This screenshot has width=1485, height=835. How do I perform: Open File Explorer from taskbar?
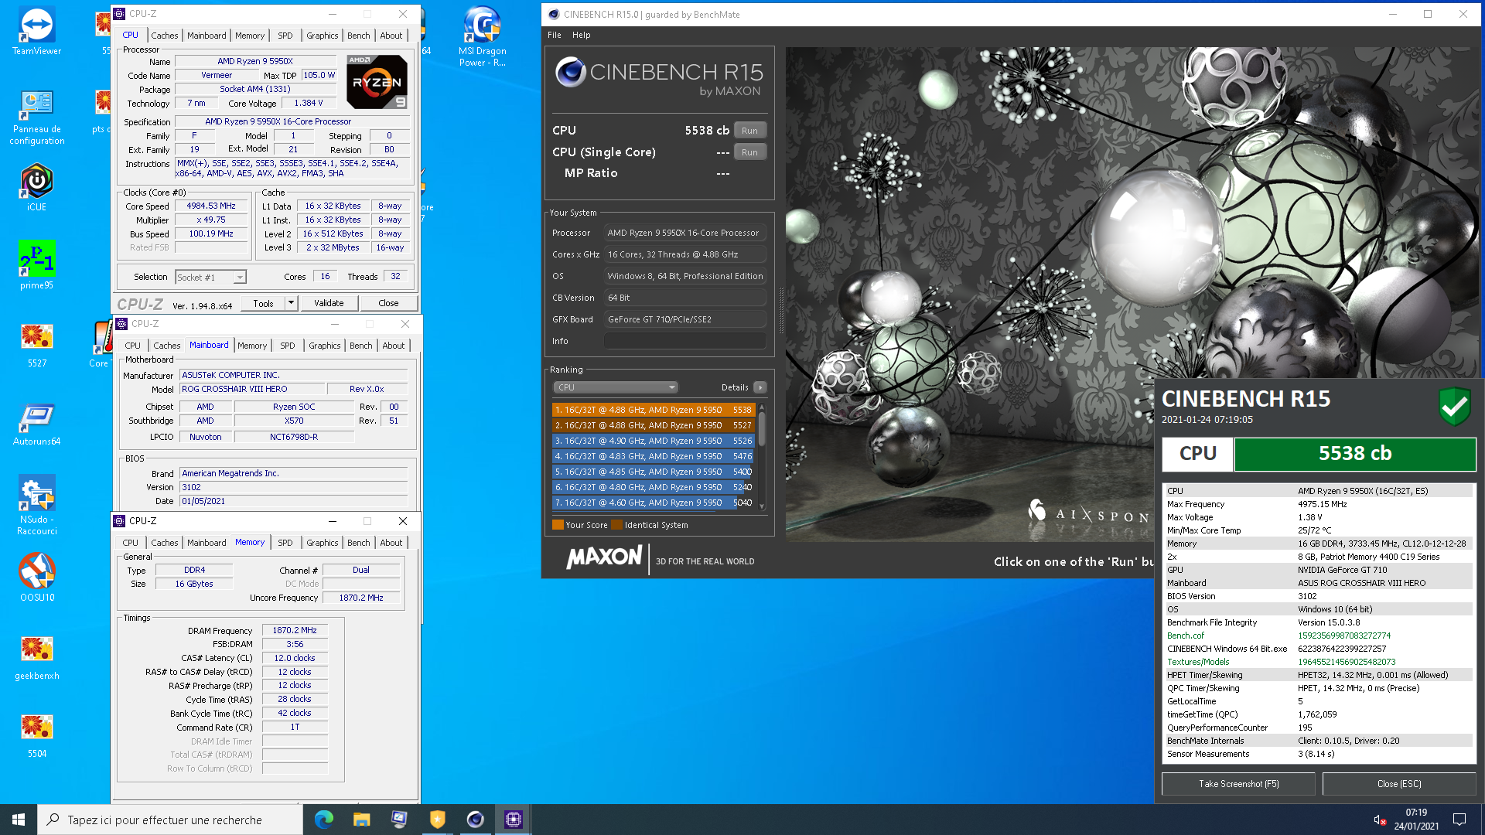[362, 820]
